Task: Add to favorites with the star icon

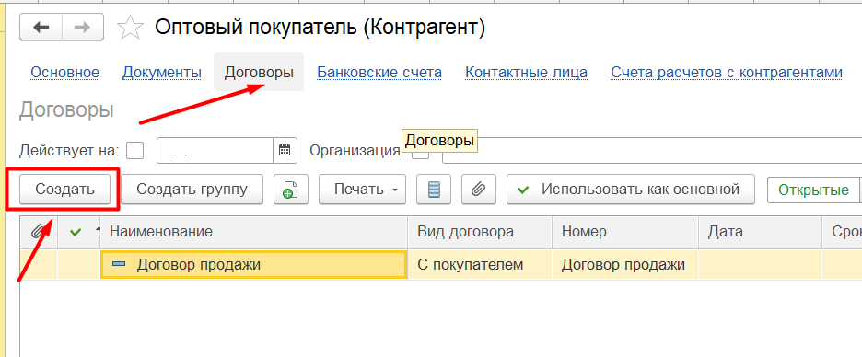Action: point(130,28)
